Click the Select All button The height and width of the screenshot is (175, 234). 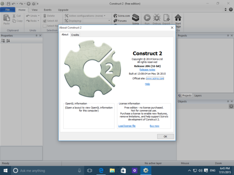pyautogui.click(x=50, y=21)
